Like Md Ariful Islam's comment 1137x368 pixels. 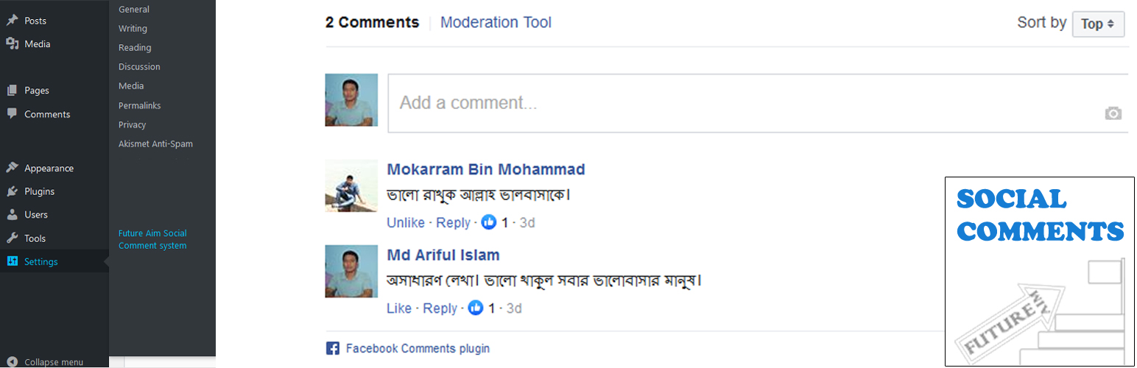pos(399,308)
